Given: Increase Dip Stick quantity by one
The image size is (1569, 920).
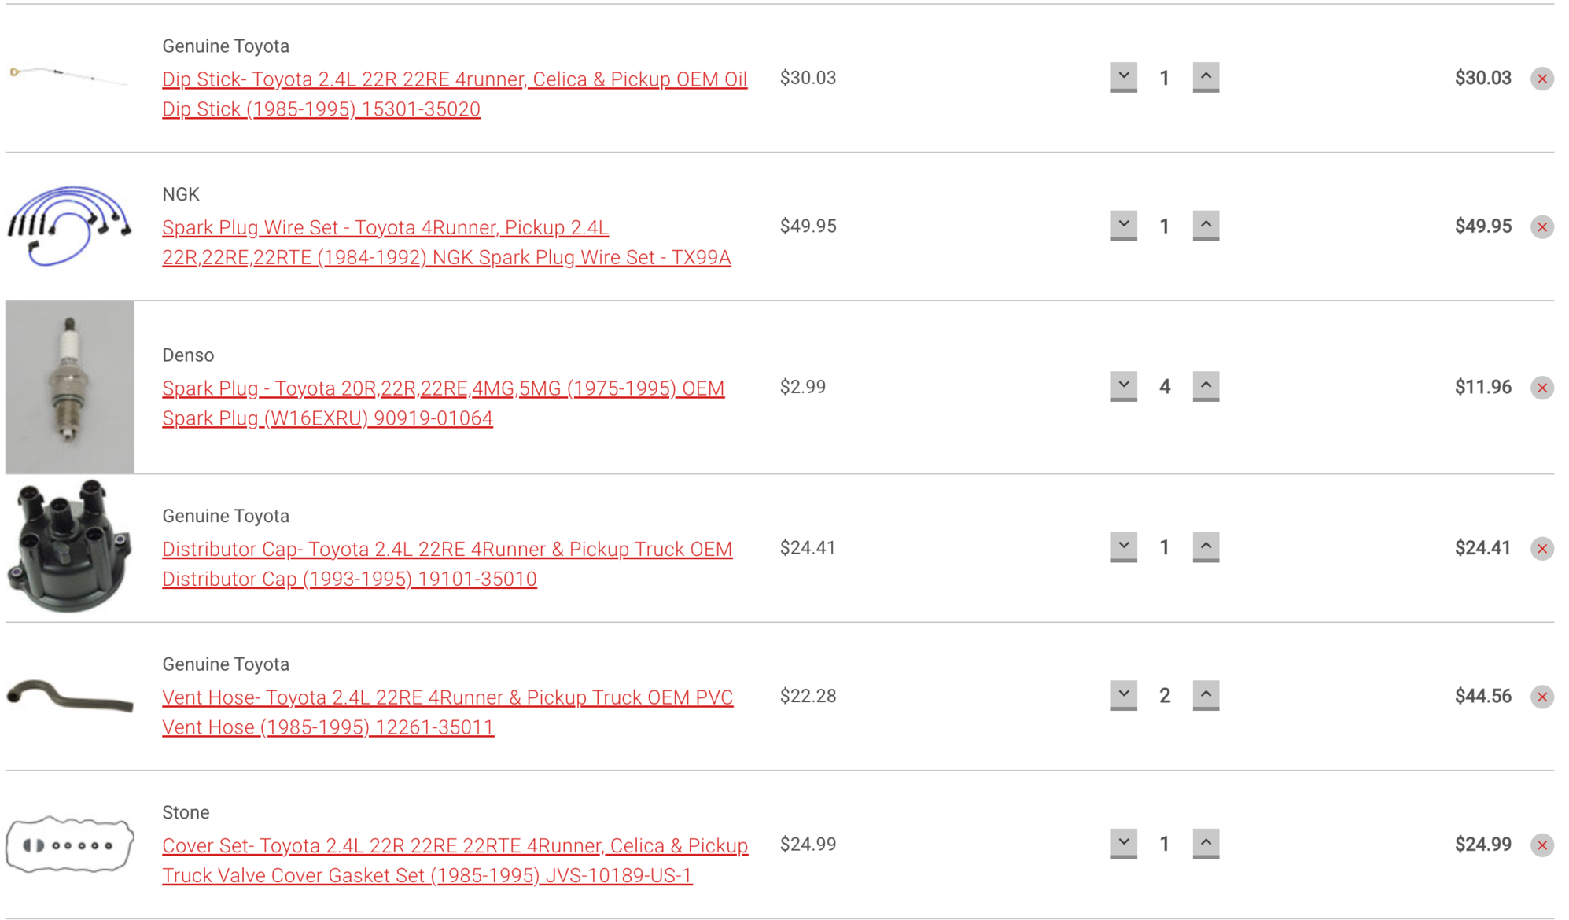Looking at the screenshot, I should tap(1205, 77).
